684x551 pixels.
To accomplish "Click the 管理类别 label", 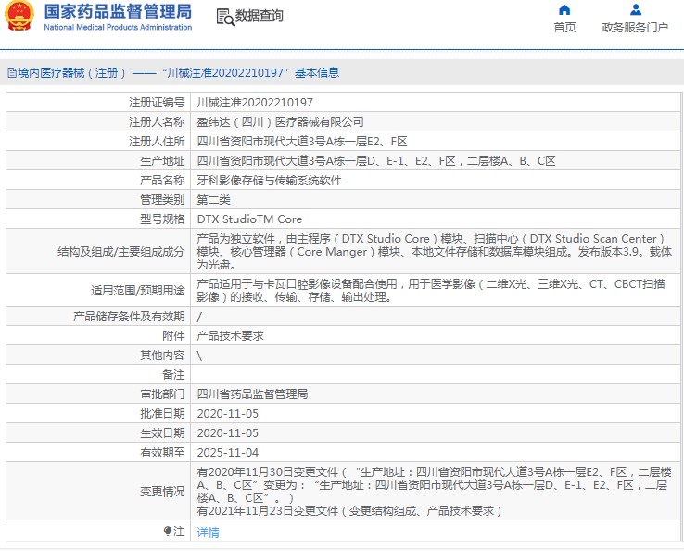I will 162,200.
